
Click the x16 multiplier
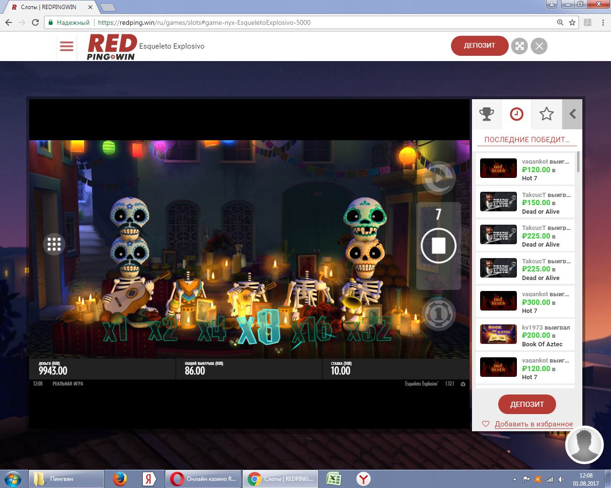tap(311, 330)
